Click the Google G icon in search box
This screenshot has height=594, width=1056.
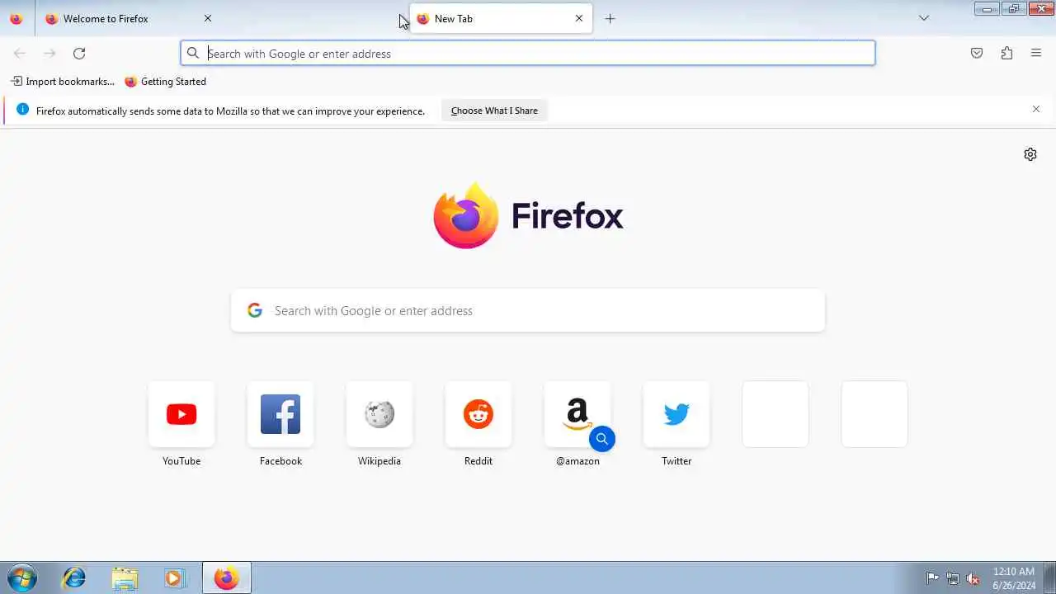pyautogui.click(x=255, y=311)
